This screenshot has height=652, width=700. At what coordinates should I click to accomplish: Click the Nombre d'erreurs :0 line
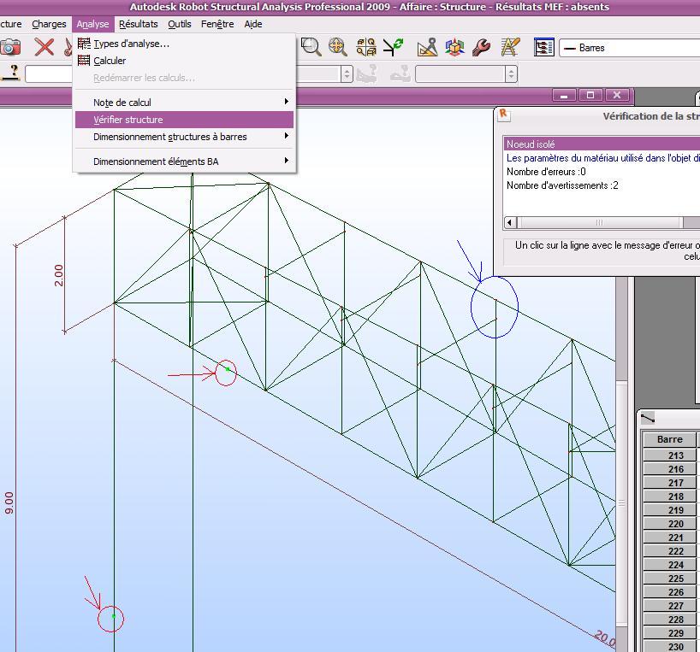pyautogui.click(x=546, y=172)
